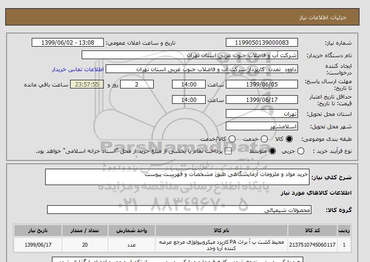Click the شهر محل تحویل label
Viewport: 370px width, 262px height.
point(331,127)
